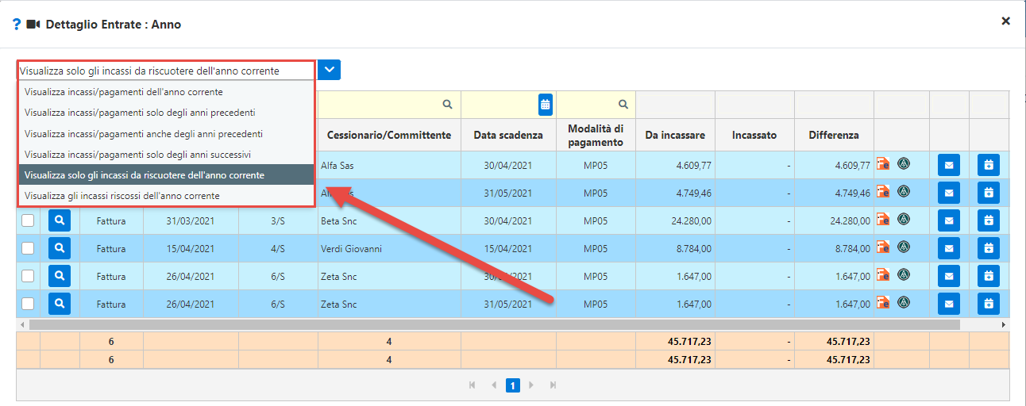1026x406 pixels.
Task: Open date picker in Data scadenza filter
Action: click(545, 104)
